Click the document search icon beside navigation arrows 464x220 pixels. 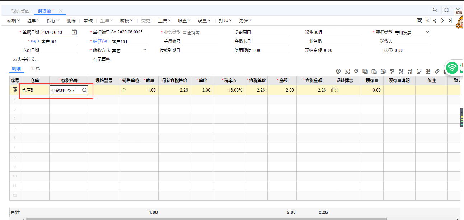click(x=419, y=21)
